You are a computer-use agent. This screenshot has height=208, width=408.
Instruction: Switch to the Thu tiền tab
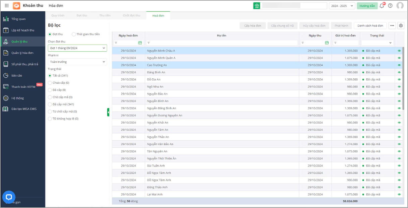[105, 16]
